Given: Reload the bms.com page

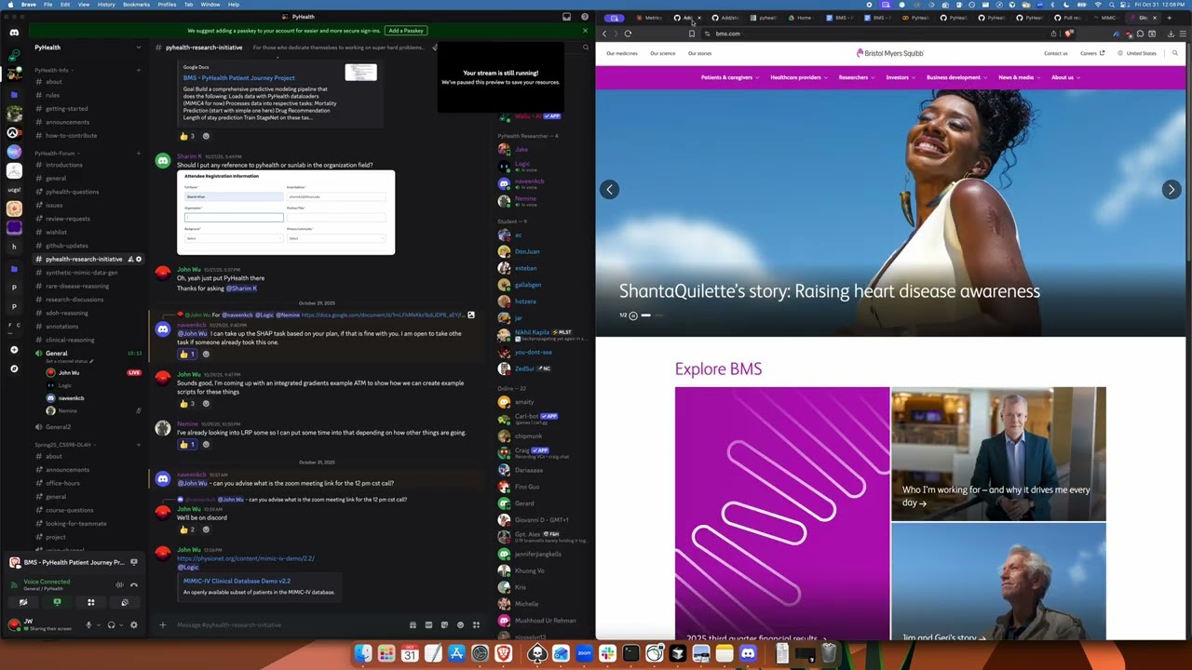Looking at the screenshot, I should click(628, 33).
